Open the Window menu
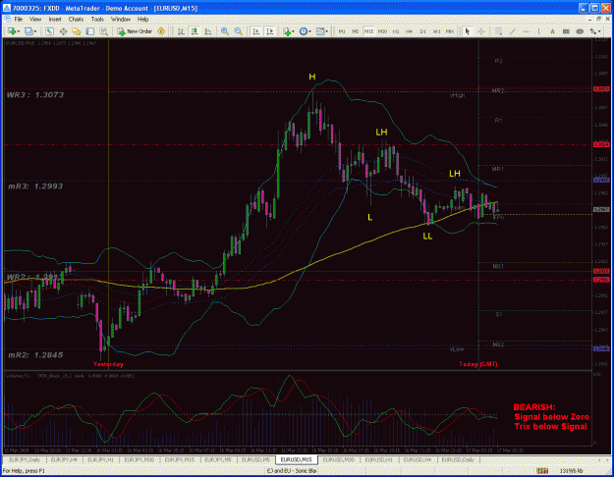Screen dimensions: 614x477 (121, 19)
